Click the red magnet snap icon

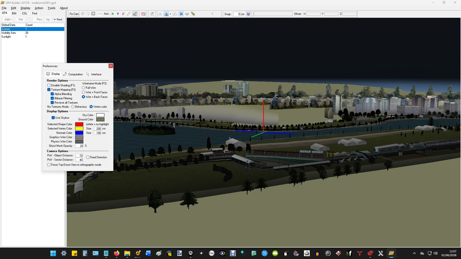[248, 14]
